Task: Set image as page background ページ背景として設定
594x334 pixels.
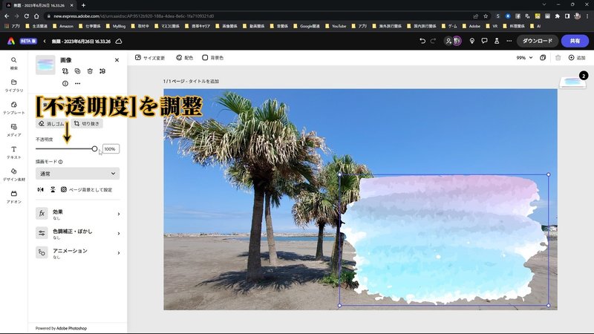Action: 86,189
